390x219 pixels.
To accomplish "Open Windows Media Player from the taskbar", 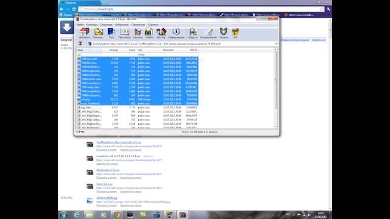I will click(x=103, y=215).
